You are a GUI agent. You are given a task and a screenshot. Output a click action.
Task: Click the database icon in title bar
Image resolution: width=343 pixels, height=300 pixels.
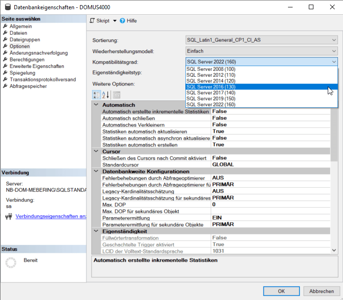click(8, 7)
